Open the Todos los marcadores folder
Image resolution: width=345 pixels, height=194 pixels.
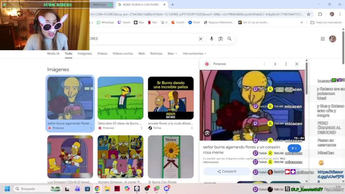326,22
